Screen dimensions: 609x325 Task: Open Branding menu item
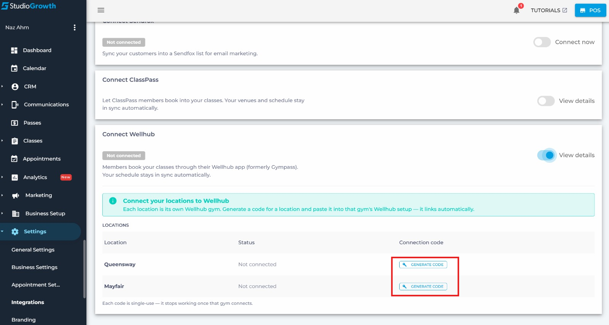point(24,320)
